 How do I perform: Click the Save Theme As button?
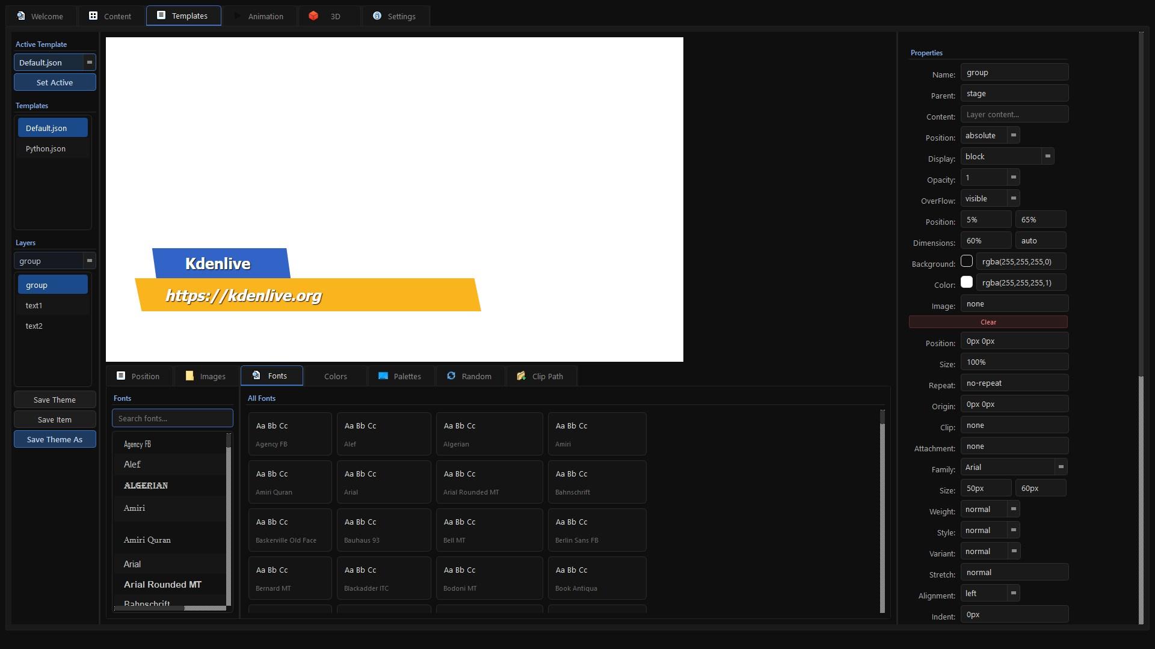pos(55,439)
